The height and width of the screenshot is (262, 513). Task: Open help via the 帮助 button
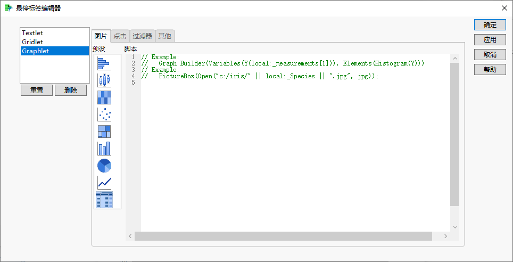tap(490, 69)
